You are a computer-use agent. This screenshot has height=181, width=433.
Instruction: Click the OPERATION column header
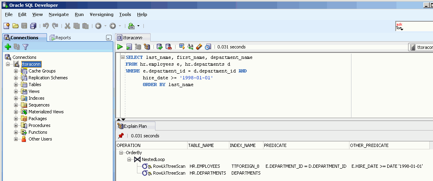151,145
